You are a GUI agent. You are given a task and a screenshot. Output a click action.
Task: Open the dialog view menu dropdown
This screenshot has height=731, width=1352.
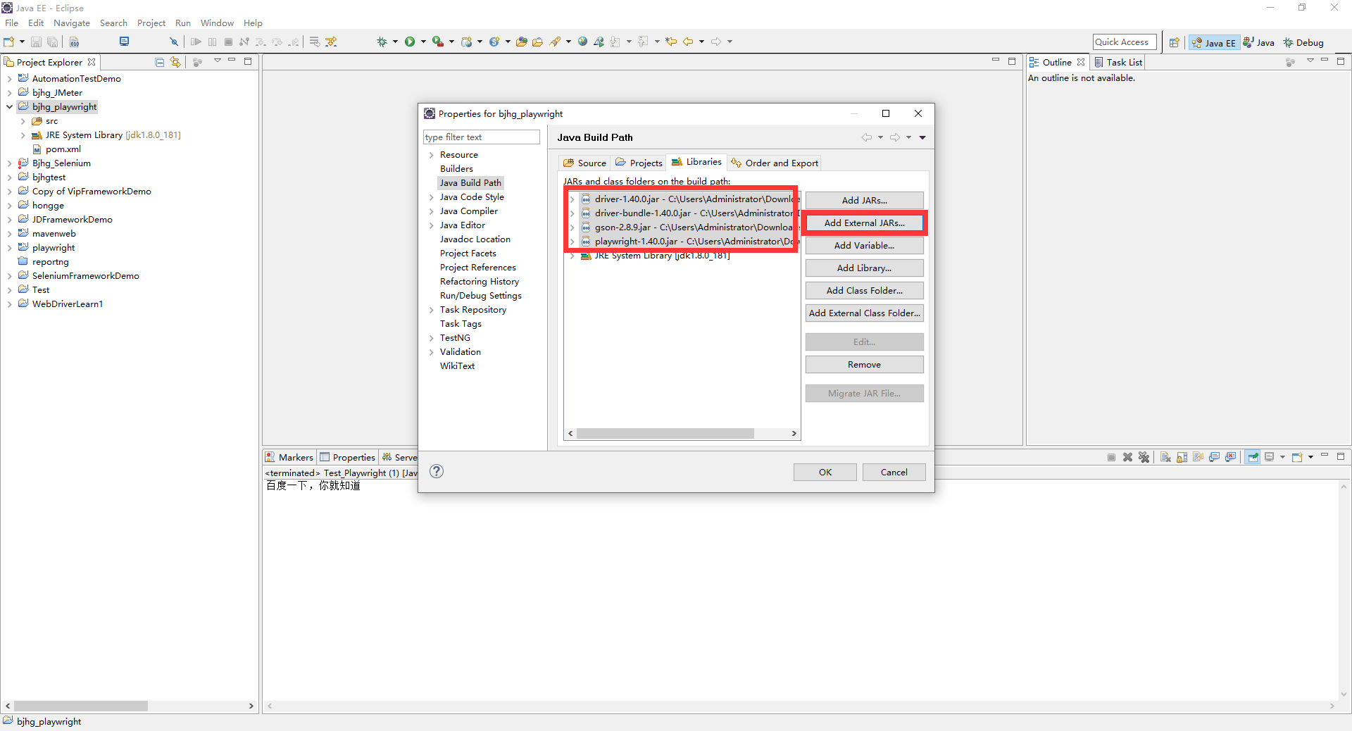922,137
